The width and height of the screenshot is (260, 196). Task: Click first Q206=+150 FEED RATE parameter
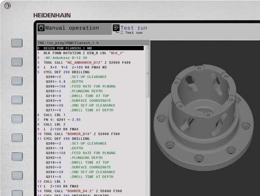pos(80,86)
